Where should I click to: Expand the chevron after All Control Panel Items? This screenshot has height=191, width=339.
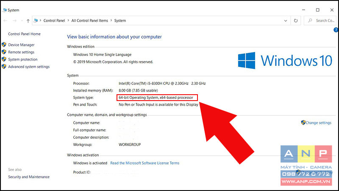tap(111, 20)
